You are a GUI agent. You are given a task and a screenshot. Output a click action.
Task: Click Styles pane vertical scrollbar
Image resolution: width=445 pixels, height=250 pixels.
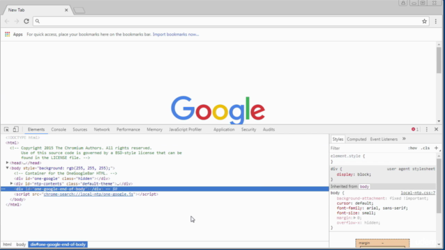(439, 185)
